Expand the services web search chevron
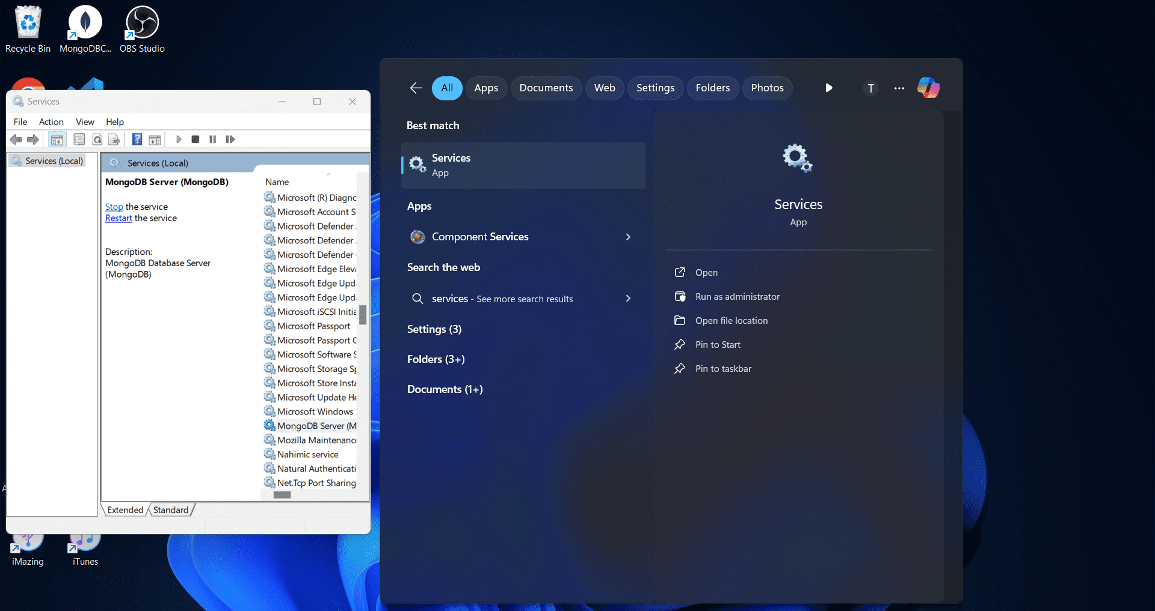Viewport: 1155px width, 611px height. pyautogui.click(x=628, y=299)
